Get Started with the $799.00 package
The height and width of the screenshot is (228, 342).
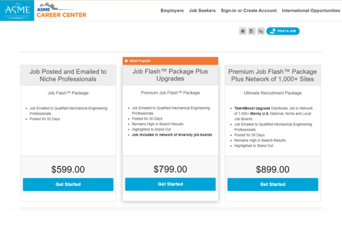point(170,184)
